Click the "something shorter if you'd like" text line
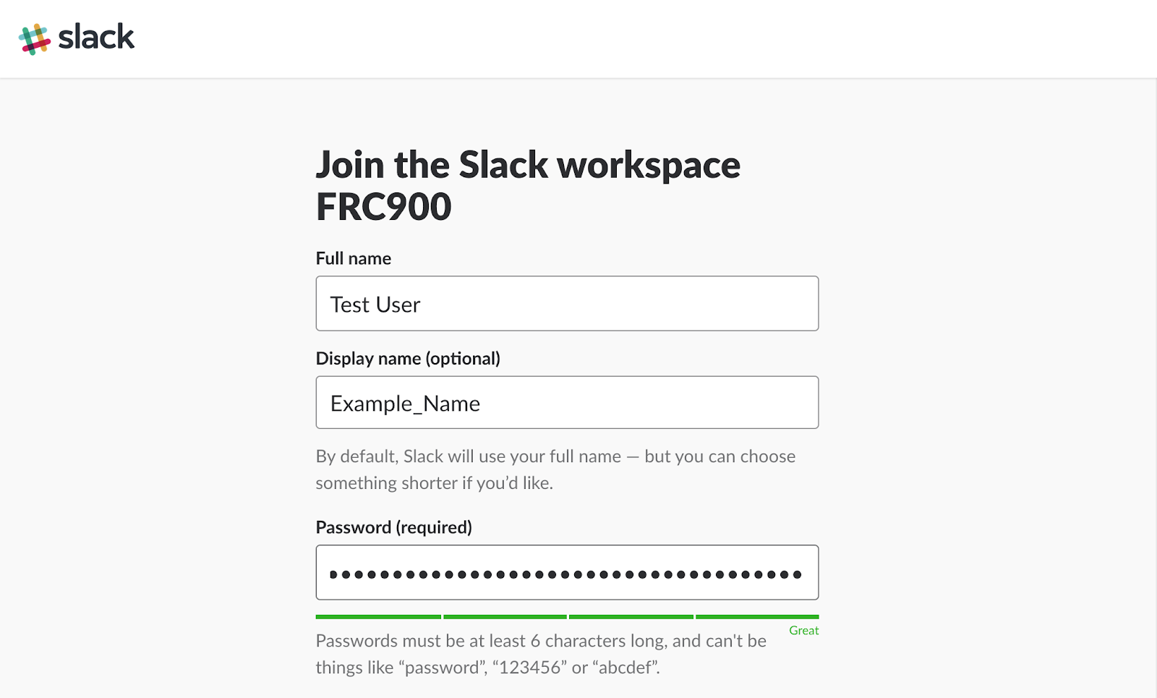 (434, 483)
